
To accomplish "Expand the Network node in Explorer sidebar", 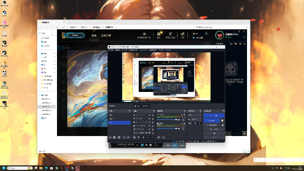I will tap(40, 118).
